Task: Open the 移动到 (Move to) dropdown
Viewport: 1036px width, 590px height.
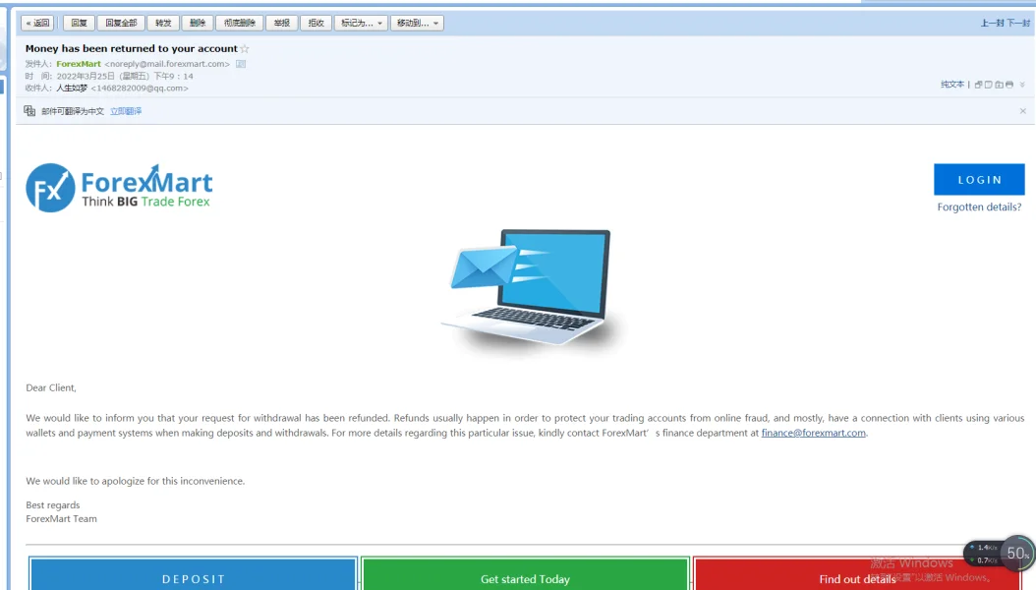Action: [x=417, y=24]
